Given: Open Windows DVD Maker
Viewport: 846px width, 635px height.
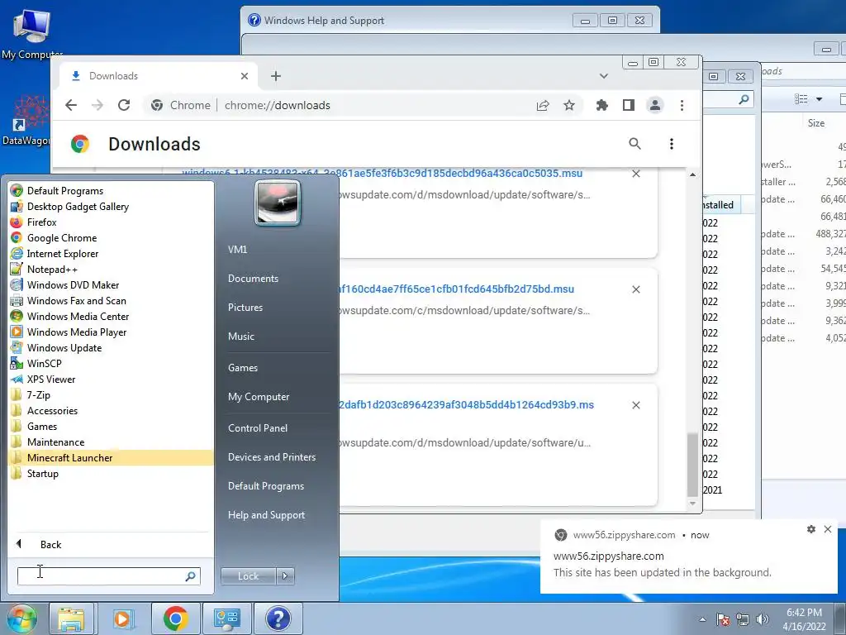Looking at the screenshot, I should click(111, 284).
